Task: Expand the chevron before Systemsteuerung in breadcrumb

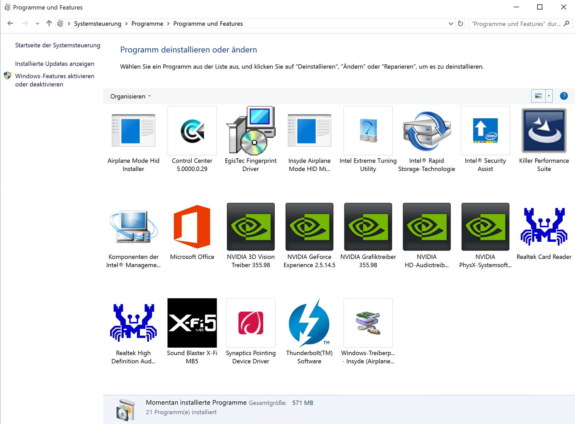Action: [x=69, y=24]
